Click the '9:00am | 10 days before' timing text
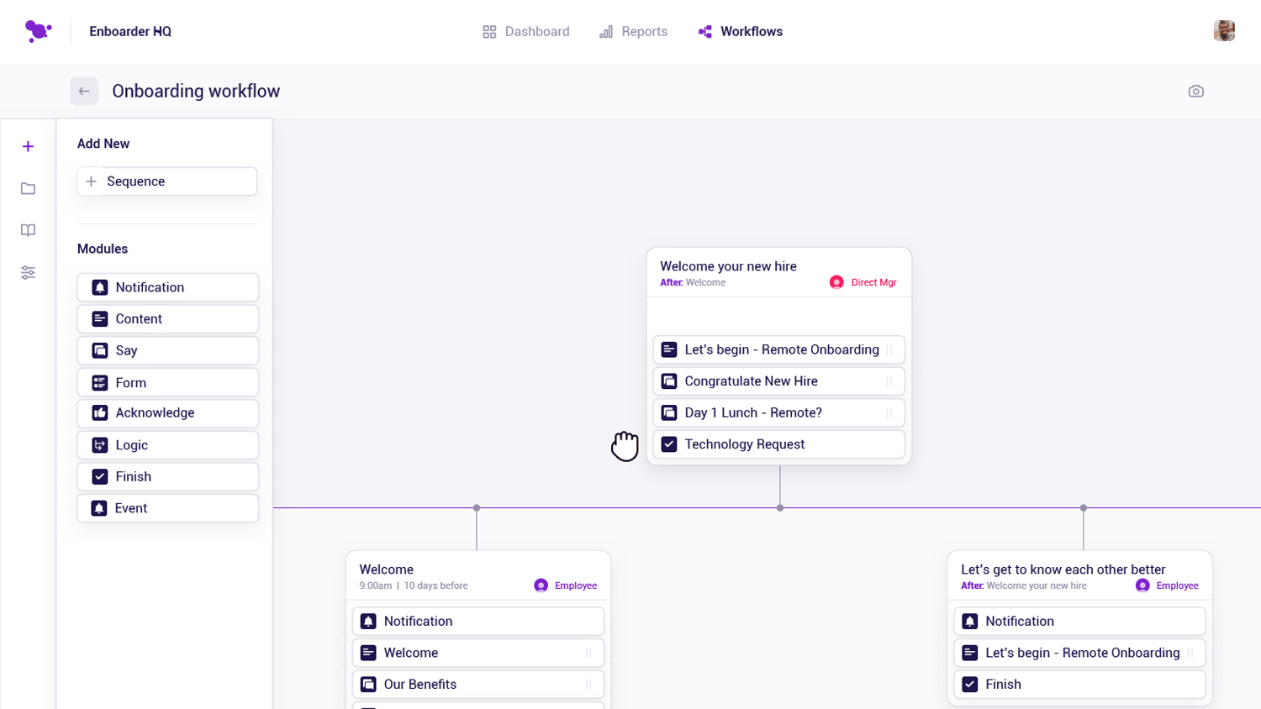The width and height of the screenshot is (1261, 709). coord(414,586)
